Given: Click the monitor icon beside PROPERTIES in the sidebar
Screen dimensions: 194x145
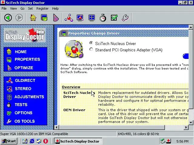Looking at the screenshot, I should tap(9, 60).
